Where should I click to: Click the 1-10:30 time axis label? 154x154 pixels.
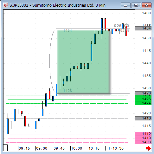(x=116, y=148)
